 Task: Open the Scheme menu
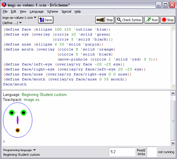(53, 11)
